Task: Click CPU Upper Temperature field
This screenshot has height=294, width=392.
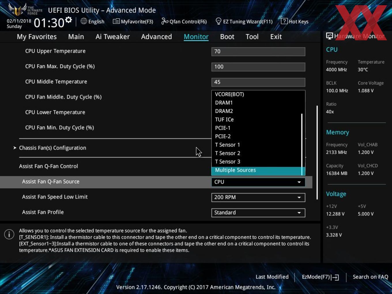Action: 258,52
